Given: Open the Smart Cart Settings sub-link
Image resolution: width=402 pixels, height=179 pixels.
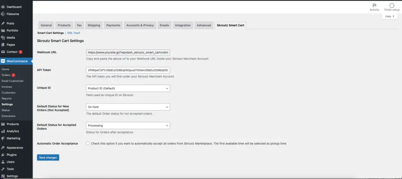Looking at the screenshot, I should 51,33.
